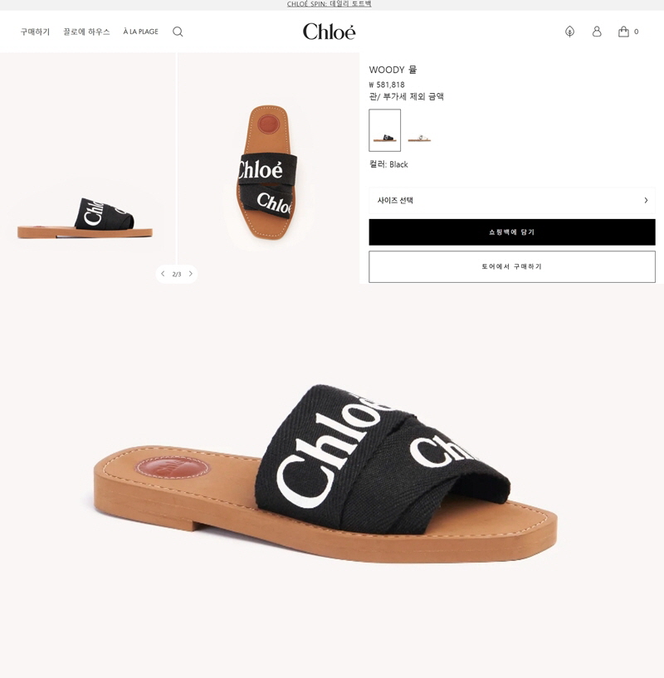Open the CHLOÉ SPIN banner link
664x678 pixels.
click(x=330, y=4)
